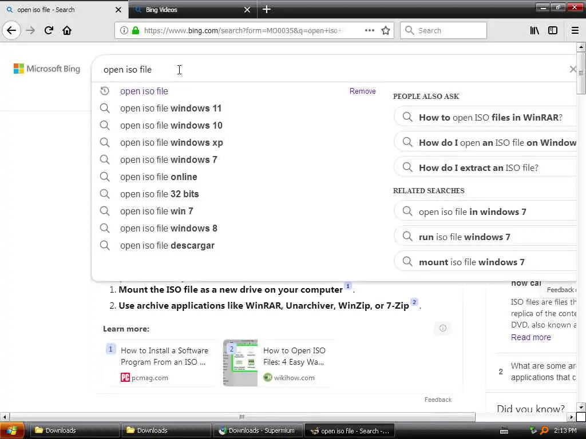This screenshot has height=439, width=586.
Task: Open the browser home page
Action: click(67, 30)
